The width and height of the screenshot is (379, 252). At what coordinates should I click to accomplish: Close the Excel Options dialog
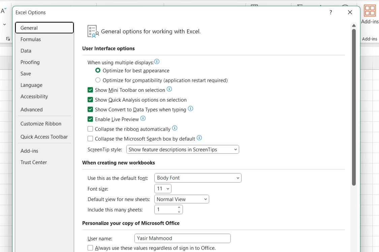[x=350, y=12]
